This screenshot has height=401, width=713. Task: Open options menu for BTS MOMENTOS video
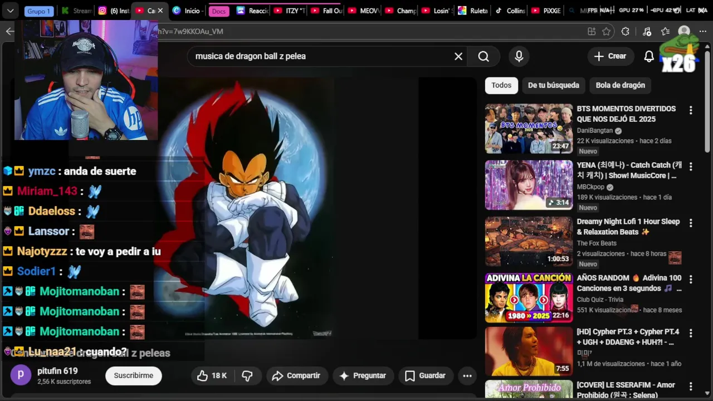pyautogui.click(x=691, y=110)
